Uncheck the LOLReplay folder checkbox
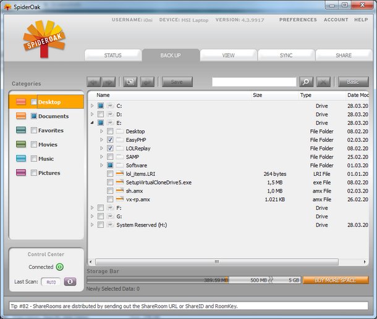The width and height of the screenshot is (377, 319). (110, 148)
